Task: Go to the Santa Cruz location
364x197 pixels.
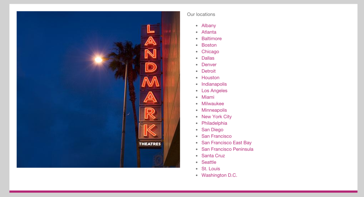Action: [213, 156]
